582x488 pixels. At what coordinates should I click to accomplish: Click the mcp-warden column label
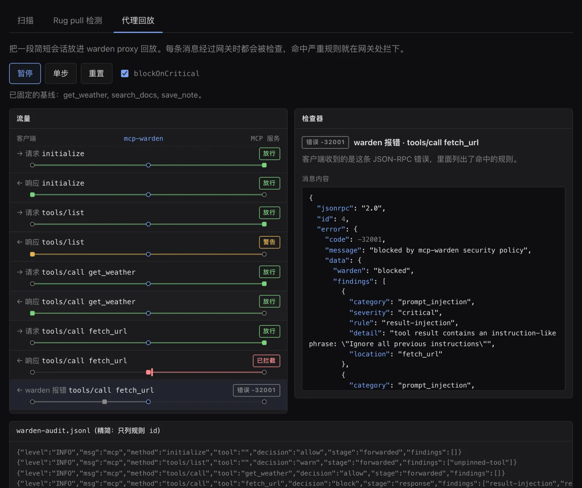pos(143,138)
